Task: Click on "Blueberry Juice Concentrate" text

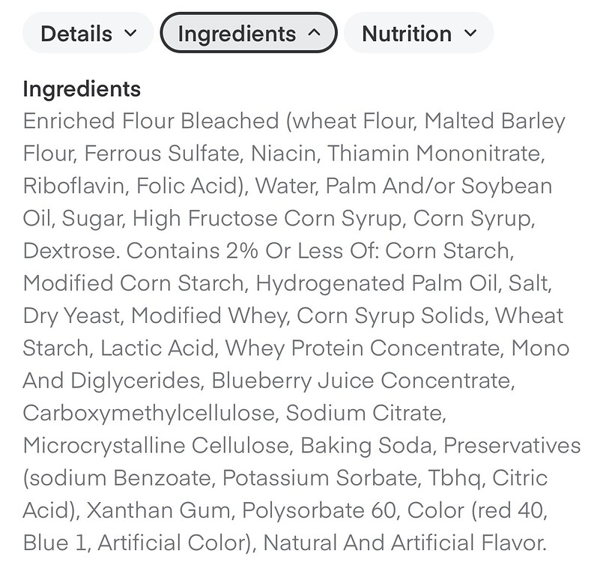Action: [x=362, y=381]
